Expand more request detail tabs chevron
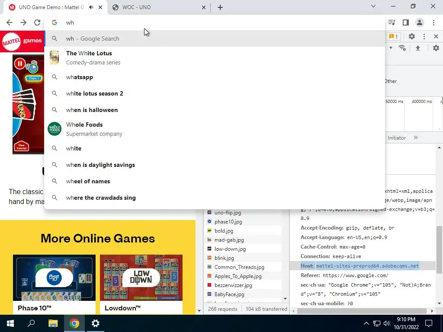This screenshot has height=332, width=443. 416,137
